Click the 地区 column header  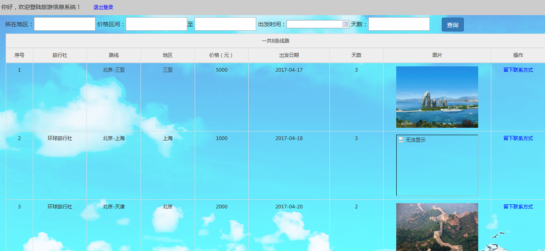click(x=168, y=55)
